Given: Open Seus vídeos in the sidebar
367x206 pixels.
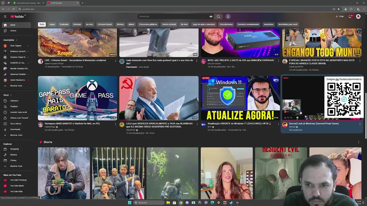Looking at the screenshot, I should point(17,124).
